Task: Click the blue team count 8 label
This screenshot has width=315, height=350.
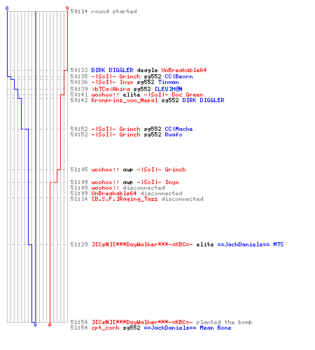Action: 7,8
